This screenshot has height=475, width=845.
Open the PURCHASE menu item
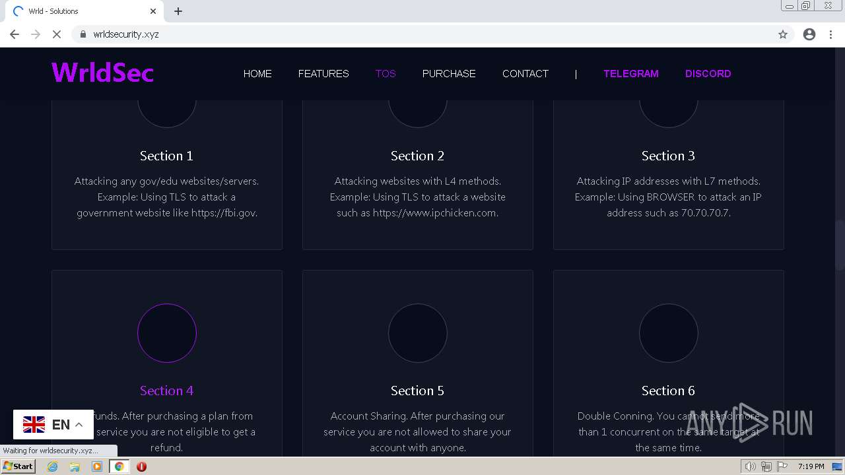click(x=449, y=74)
